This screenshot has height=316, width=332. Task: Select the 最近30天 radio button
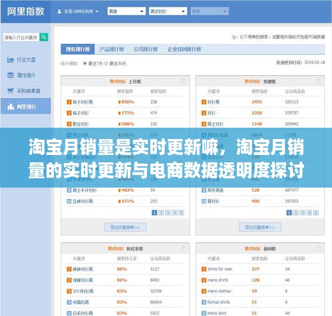(x=106, y=63)
